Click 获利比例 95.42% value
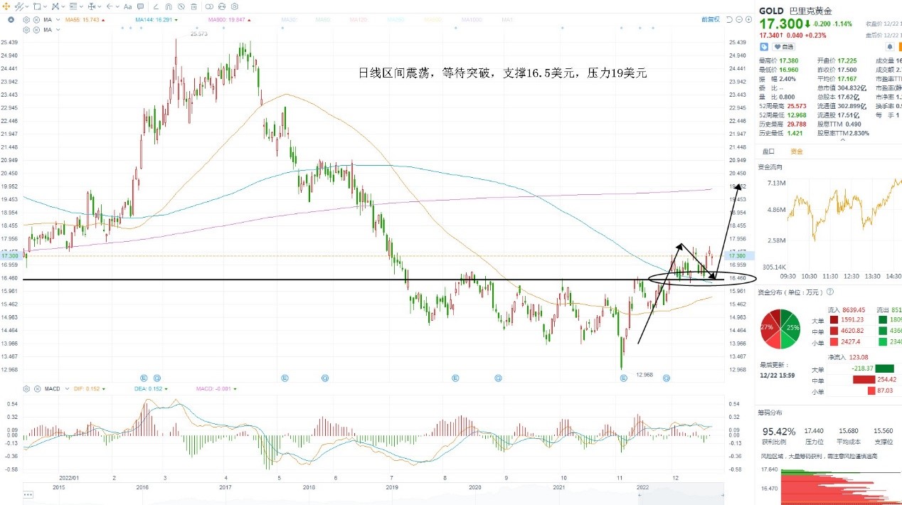The height and width of the screenshot is (505, 902). (778, 431)
